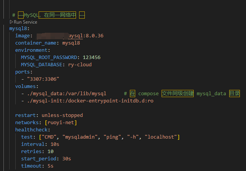Click the retries value 10
The height and width of the screenshot is (171, 246).
(x=50, y=151)
